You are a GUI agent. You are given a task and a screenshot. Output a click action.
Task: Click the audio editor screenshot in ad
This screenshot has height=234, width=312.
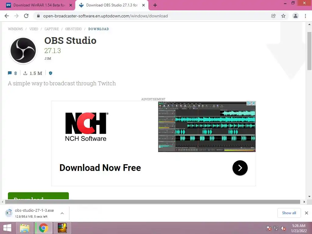click(207, 127)
